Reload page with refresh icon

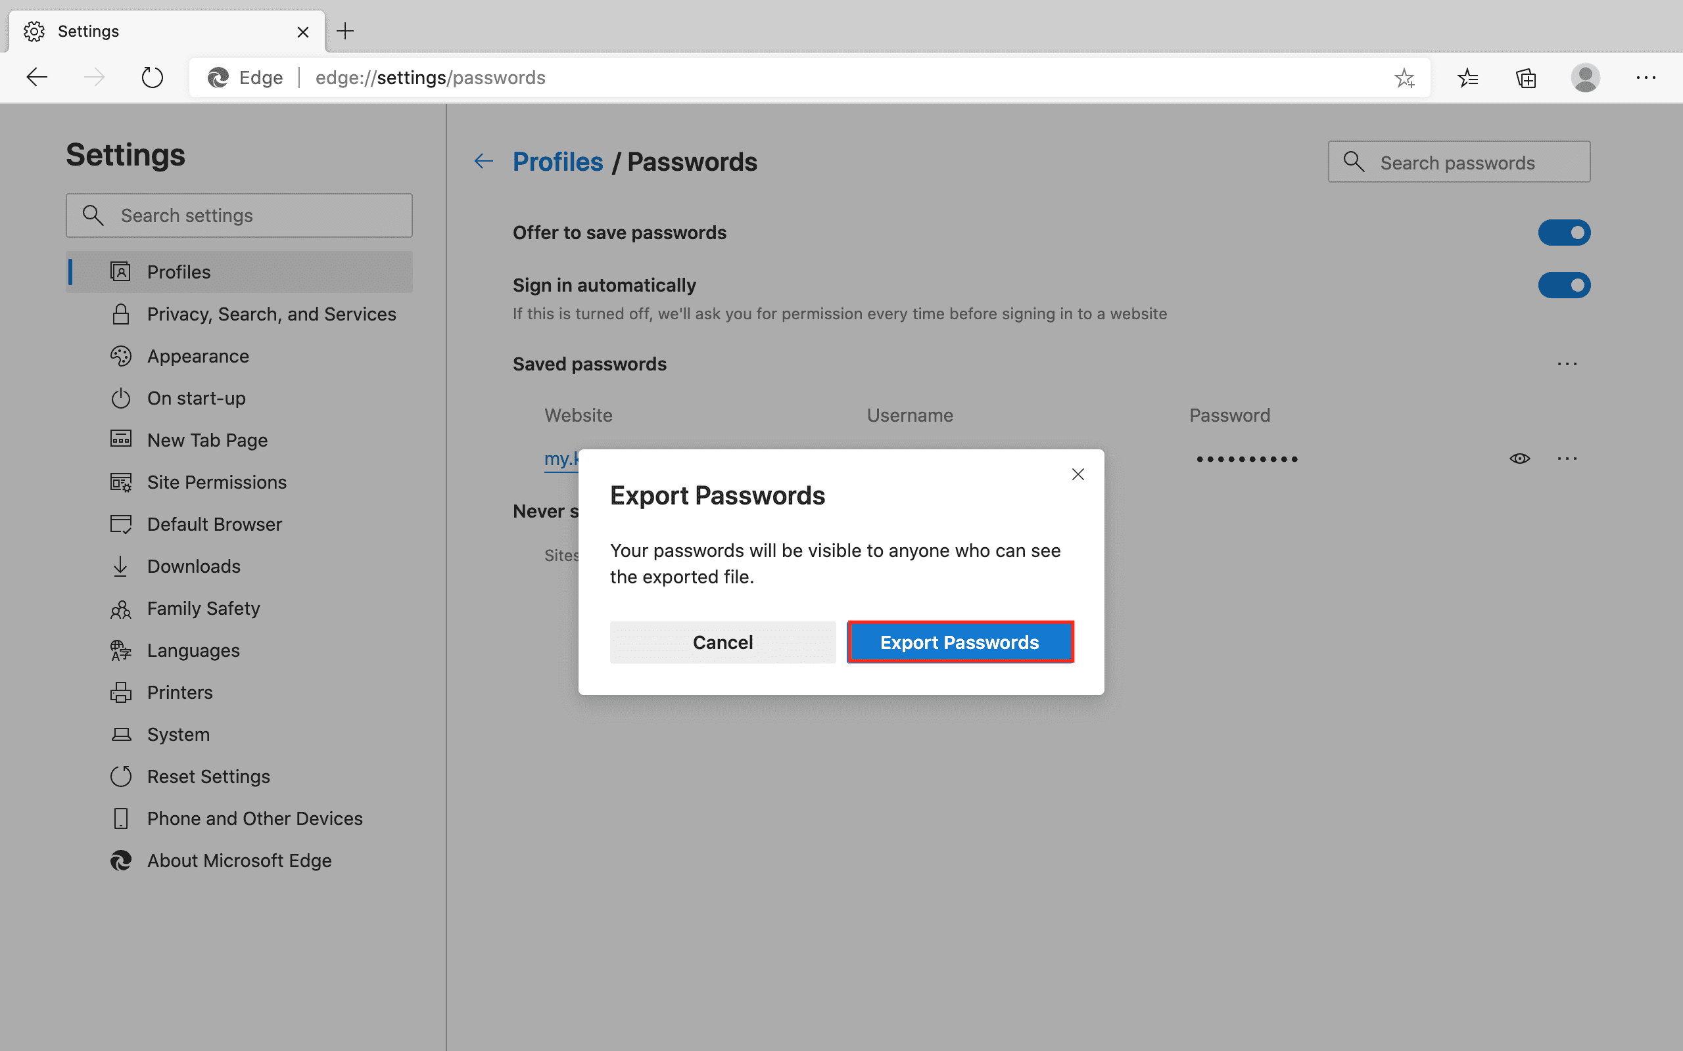pos(152,78)
